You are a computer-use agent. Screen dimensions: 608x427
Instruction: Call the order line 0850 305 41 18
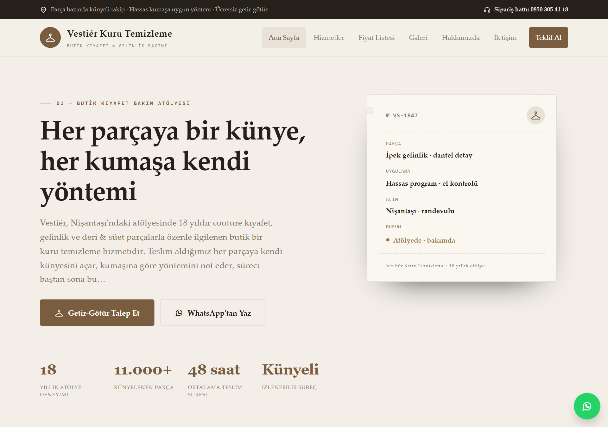point(531,9)
